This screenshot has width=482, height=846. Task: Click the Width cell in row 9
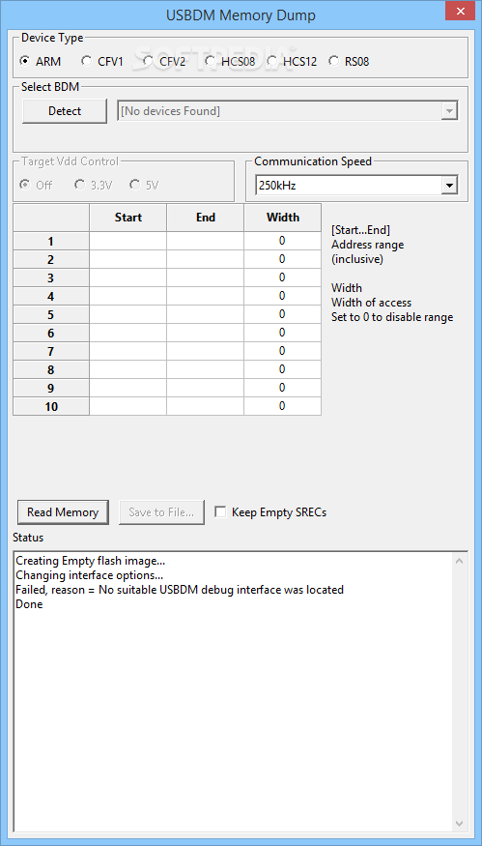pyautogui.click(x=282, y=388)
